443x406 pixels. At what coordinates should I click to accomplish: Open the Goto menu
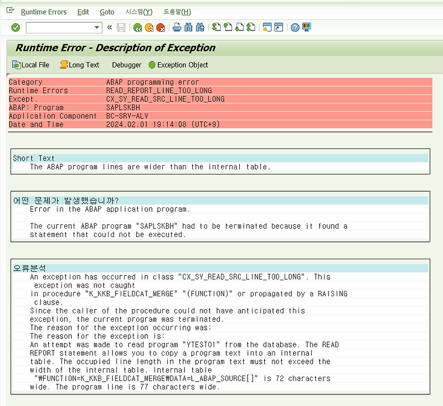[x=106, y=12]
